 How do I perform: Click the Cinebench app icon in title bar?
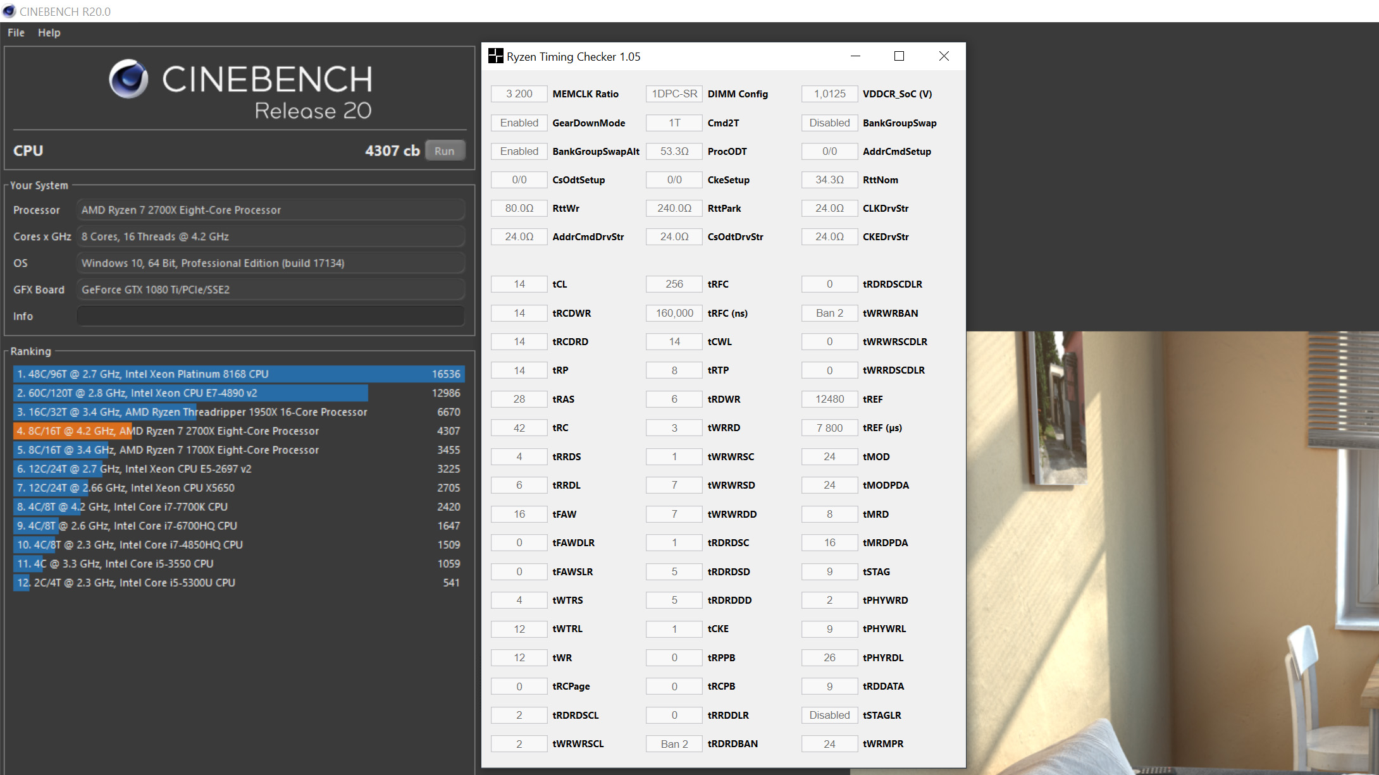9,11
